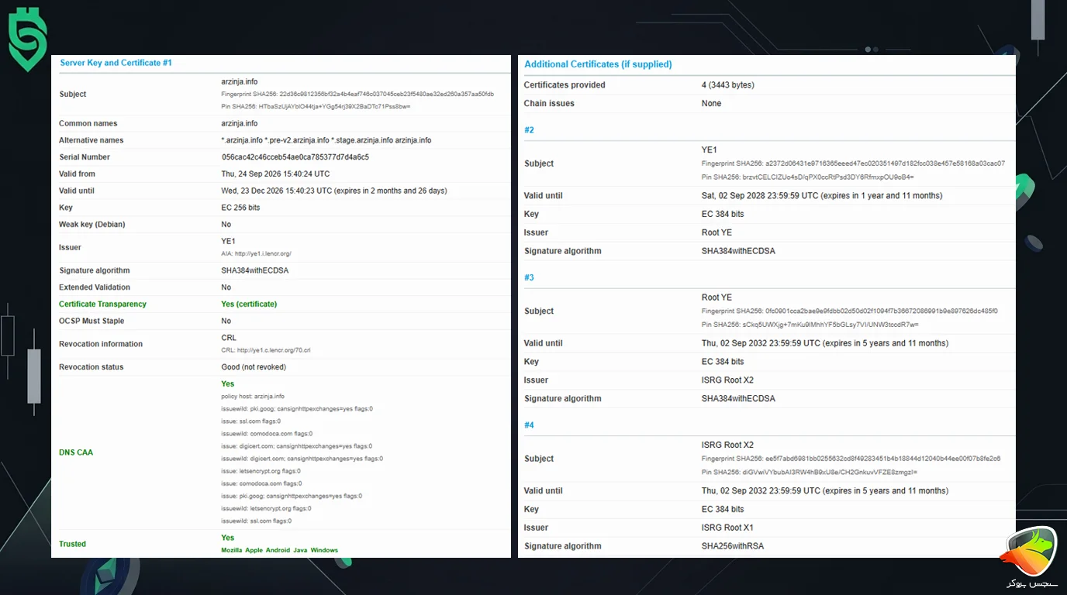This screenshot has width=1067, height=595.
Task: Click the "OCSP Must Staple" label
Action: tap(92, 321)
